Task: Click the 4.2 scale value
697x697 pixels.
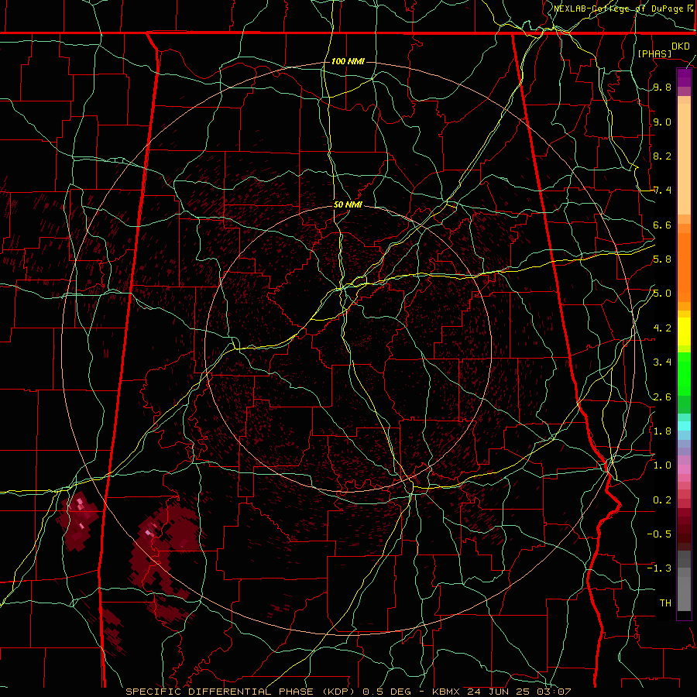Action: (662, 328)
